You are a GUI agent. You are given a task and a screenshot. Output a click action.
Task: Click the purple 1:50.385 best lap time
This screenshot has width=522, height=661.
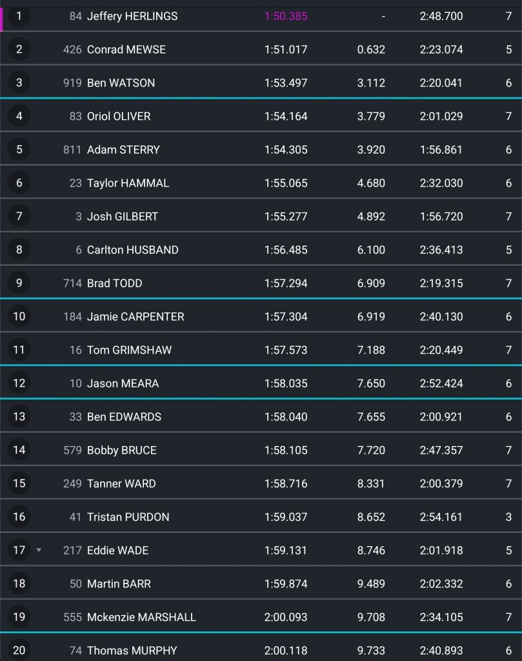coord(286,16)
